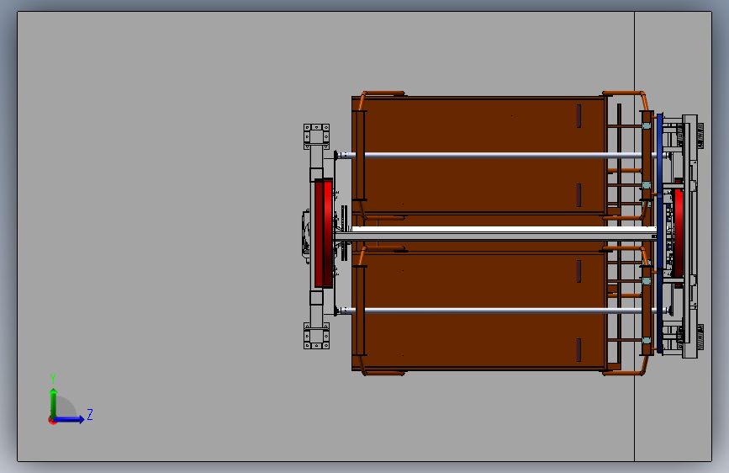The image size is (729, 473).
Task: Click the green Y axis arrow of triad
Action: click(54, 402)
